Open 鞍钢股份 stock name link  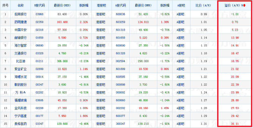20,85
